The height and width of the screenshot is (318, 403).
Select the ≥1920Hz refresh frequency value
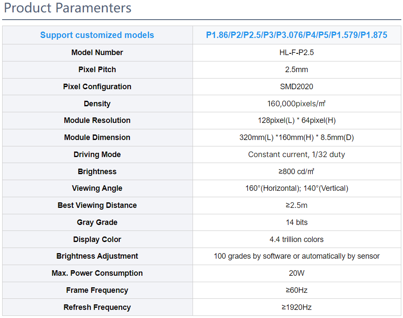pos(296,307)
